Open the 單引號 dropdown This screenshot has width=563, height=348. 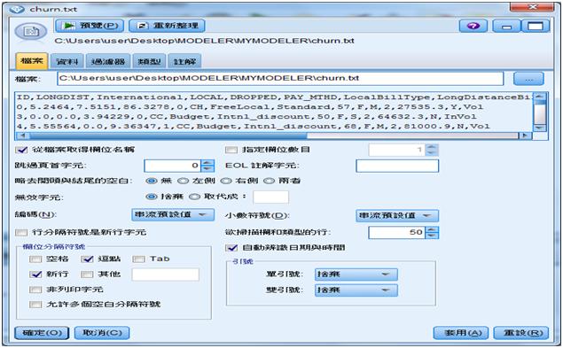(x=356, y=275)
